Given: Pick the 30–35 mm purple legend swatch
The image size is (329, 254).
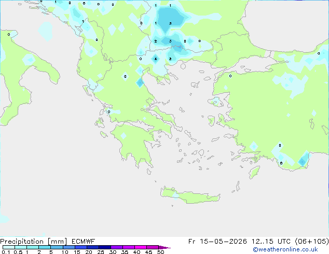Looking at the screenshot, I should (116, 247).
